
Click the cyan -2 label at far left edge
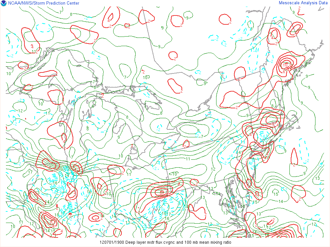click(12, 56)
